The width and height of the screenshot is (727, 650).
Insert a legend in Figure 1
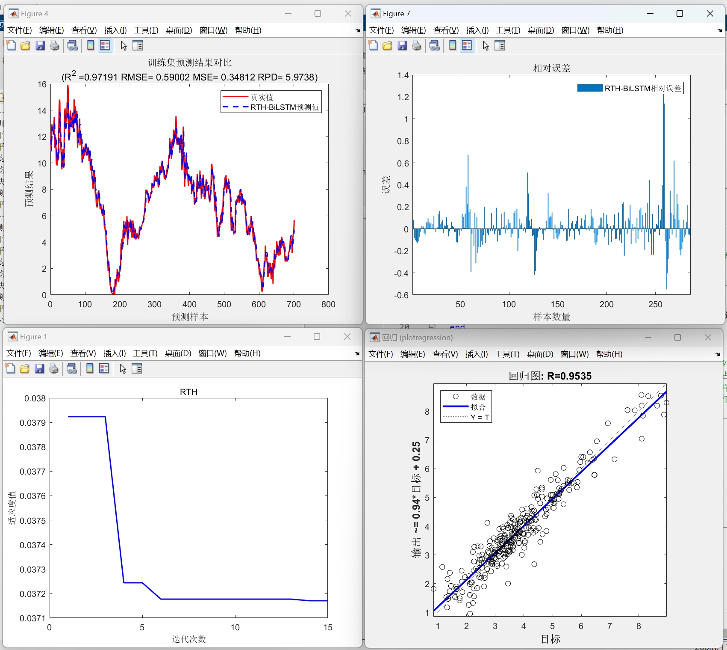(104, 368)
